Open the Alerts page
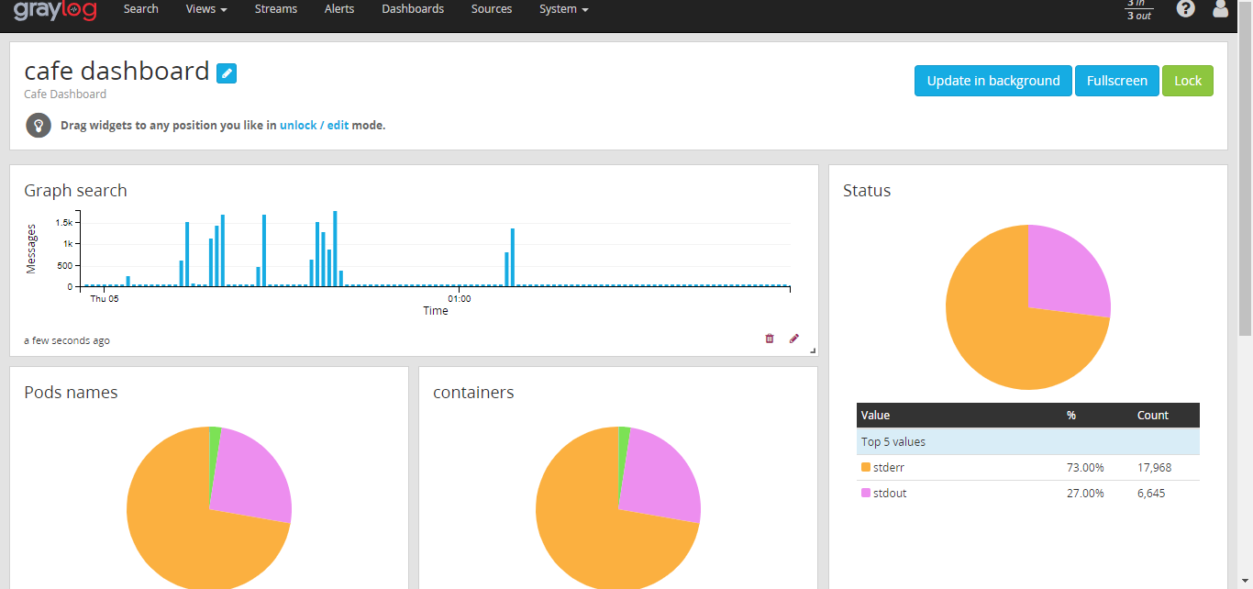This screenshot has height=589, width=1253. coord(339,9)
